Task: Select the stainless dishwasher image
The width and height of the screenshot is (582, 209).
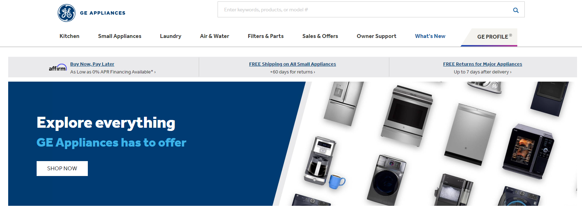Action: (470, 134)
